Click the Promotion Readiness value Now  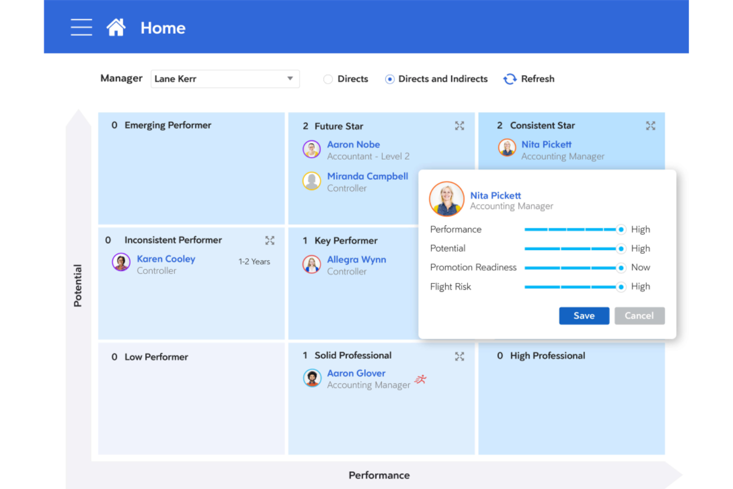[x=640, y=268]
